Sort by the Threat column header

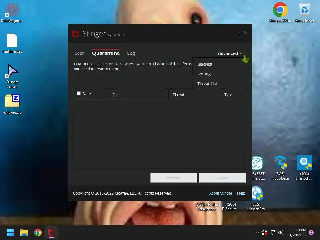194,94
